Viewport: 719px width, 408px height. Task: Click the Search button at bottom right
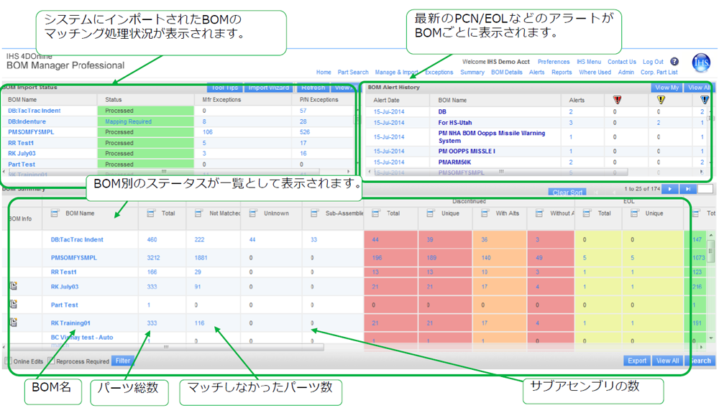(x=700, y=361)
